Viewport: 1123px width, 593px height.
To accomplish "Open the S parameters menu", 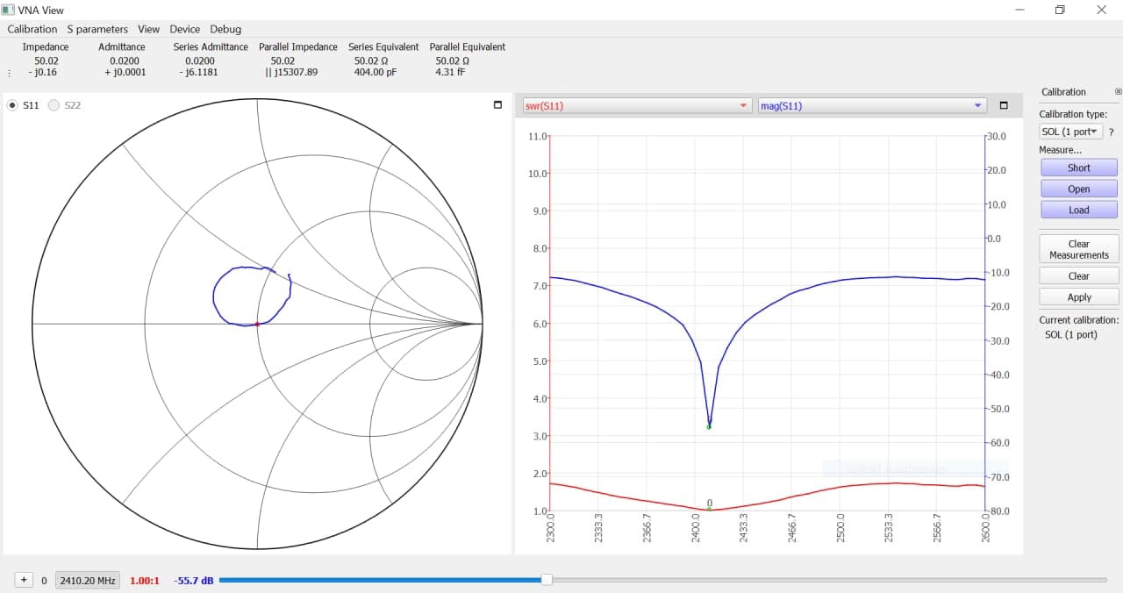I will (x=97, y=29).
